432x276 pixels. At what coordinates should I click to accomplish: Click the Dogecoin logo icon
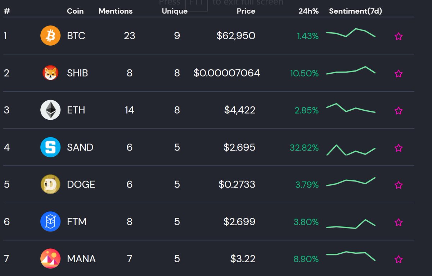pyautogui.click(x=50, y=184)
